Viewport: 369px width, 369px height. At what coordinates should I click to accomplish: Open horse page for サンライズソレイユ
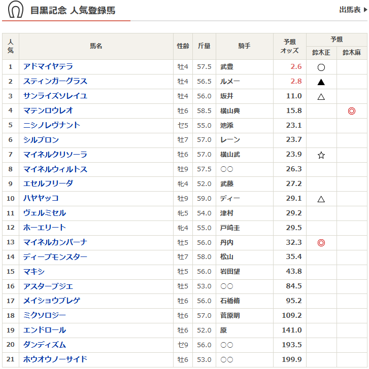(x=55, y=96)
